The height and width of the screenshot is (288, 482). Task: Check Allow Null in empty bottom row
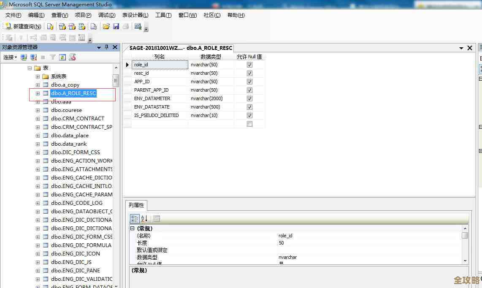(x=249, y=124)
